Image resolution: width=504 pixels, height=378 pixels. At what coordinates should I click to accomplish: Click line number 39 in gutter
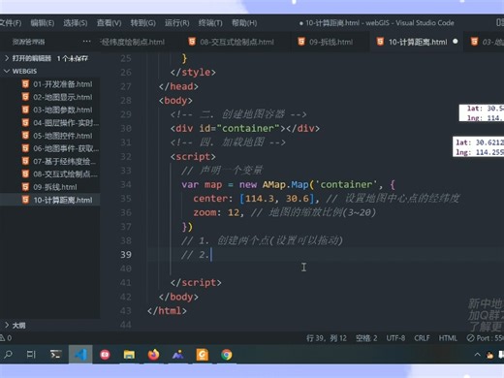pos(126,255)
